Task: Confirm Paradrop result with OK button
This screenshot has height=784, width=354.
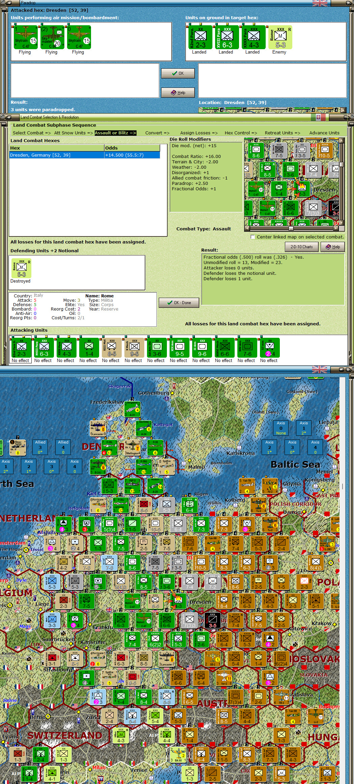Action: pos(178,73)
